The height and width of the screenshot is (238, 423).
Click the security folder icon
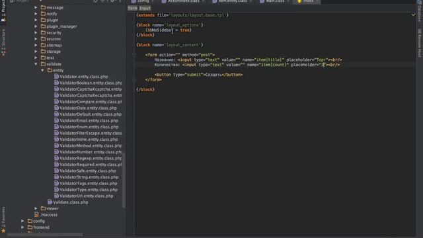[x=43, y=32]
